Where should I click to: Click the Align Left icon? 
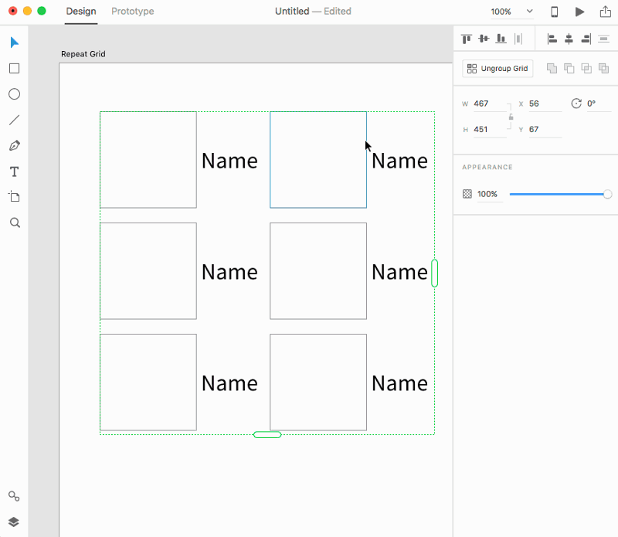[x=552, y=39]
